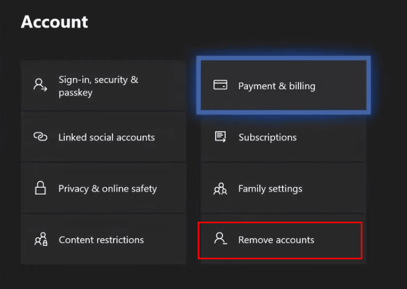The image size is (407, 289).
Task: Select the Remove accounts text
Action: click(276, 240)
